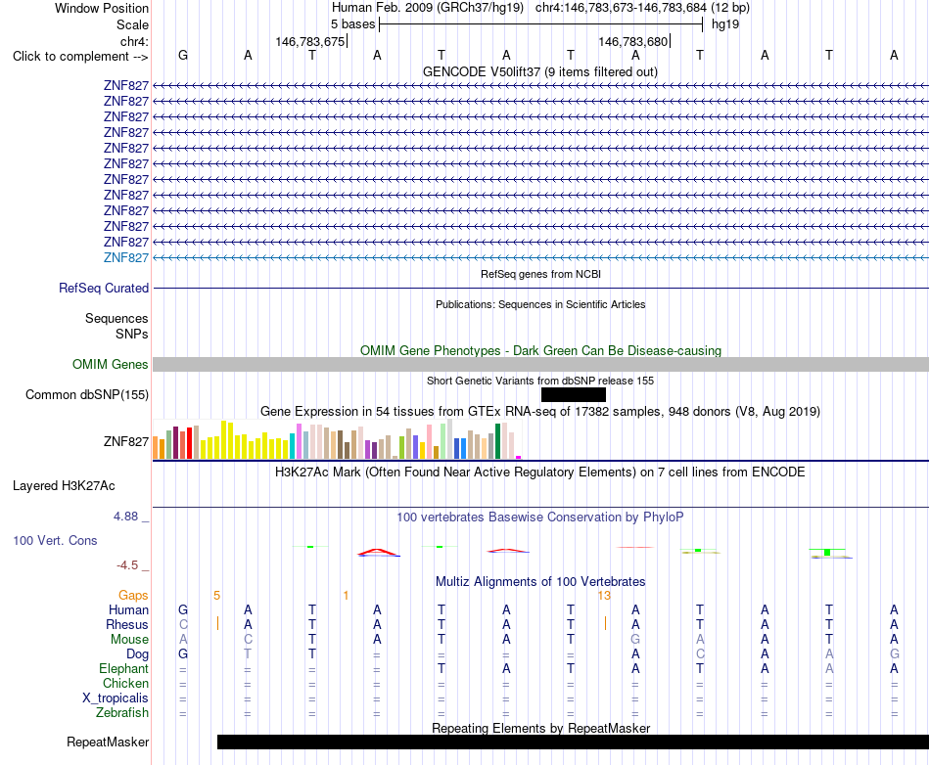Viewport: 930px width, 765px height.
Task: Open the H3K27Ac Mark track title
Action: click(x=539, y=472)
